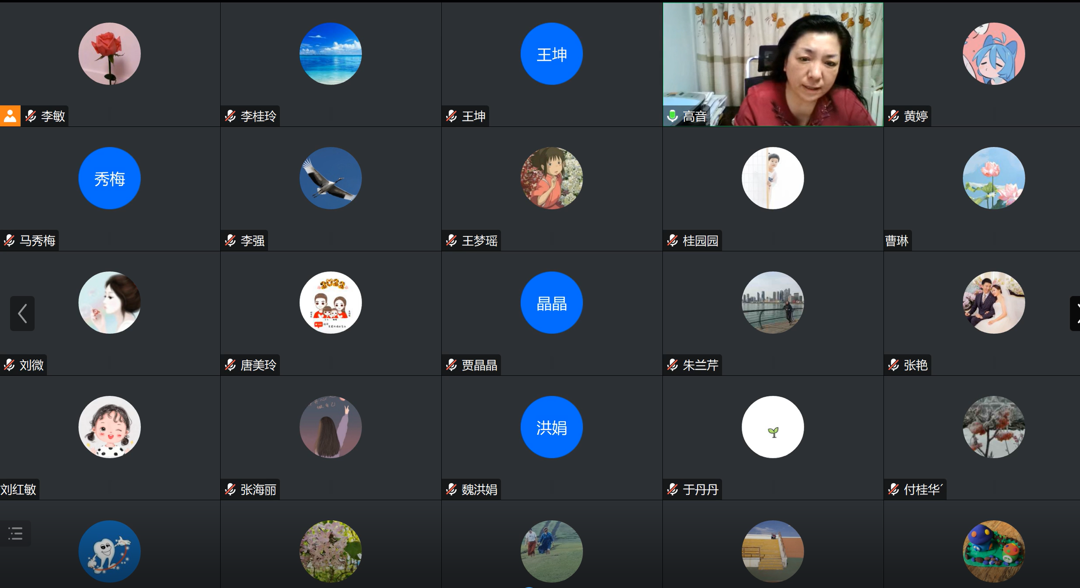Click the orange host icon beside 李敏

pos(10,116)
